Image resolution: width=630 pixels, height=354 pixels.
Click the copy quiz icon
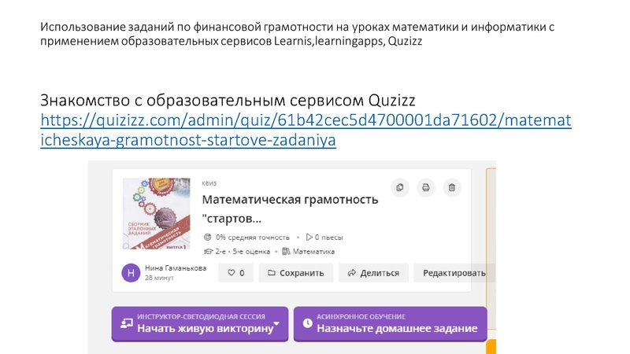coord(400,187)
